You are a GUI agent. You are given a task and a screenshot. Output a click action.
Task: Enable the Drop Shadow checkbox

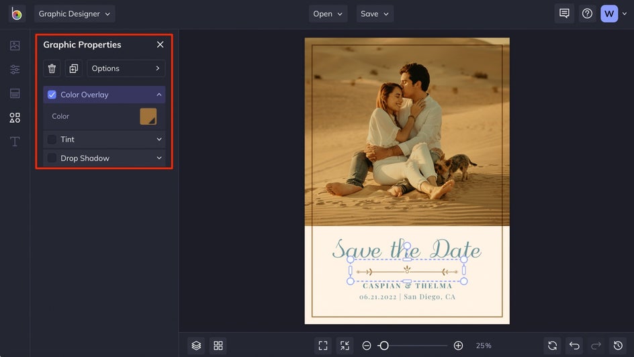pos(52,158)
